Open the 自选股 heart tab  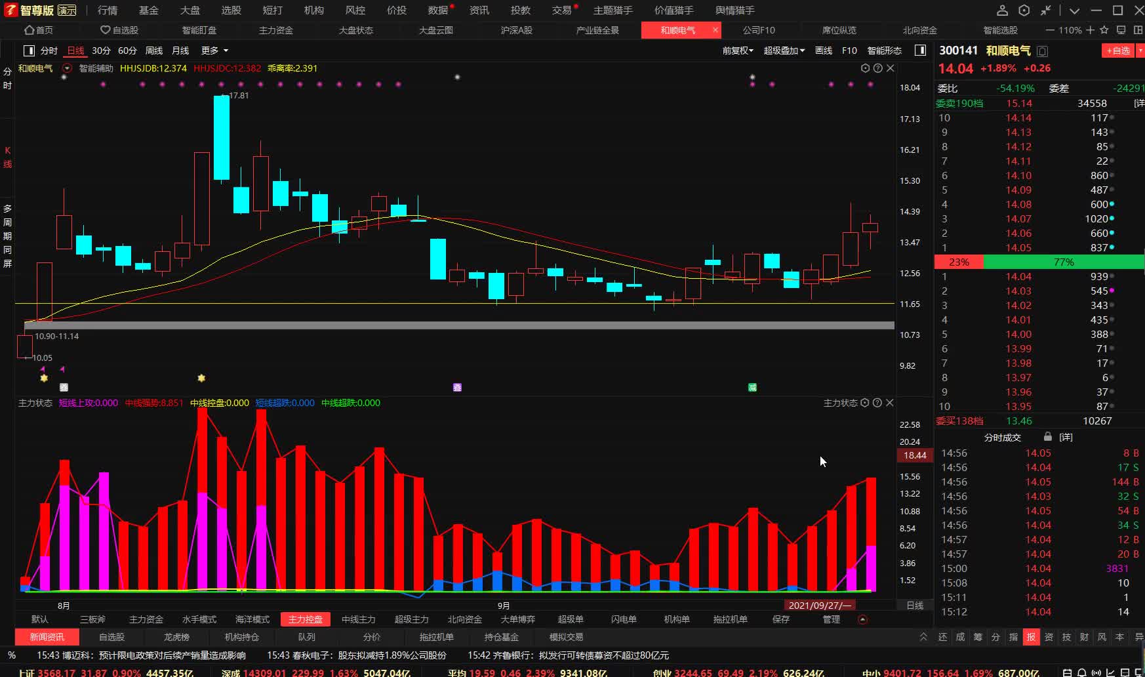119,30
